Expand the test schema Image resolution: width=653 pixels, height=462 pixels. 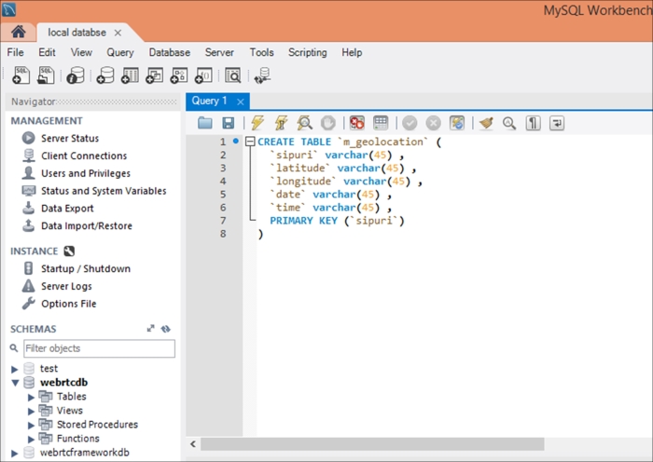(x=15, y=369)
